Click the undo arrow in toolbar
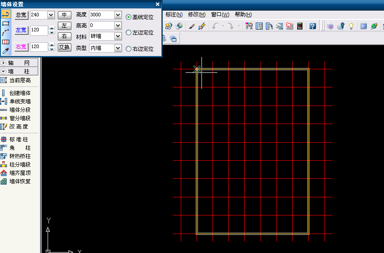 pyautogui.click(x=215, y=26)
